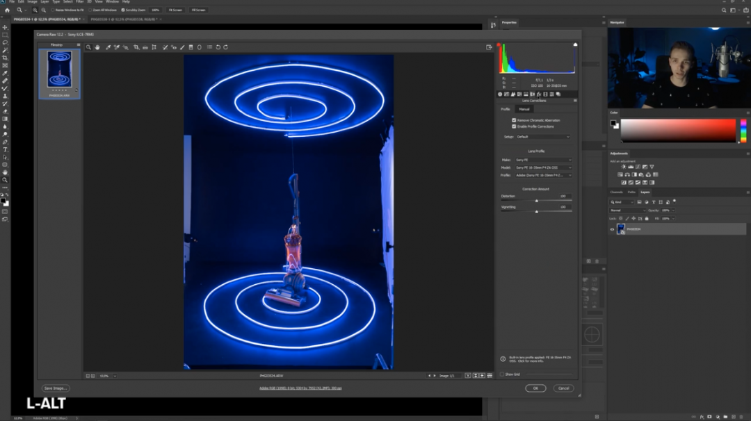
Task: Select the PHG03534 layer thumbnail
Action: (x=621, y=229)
